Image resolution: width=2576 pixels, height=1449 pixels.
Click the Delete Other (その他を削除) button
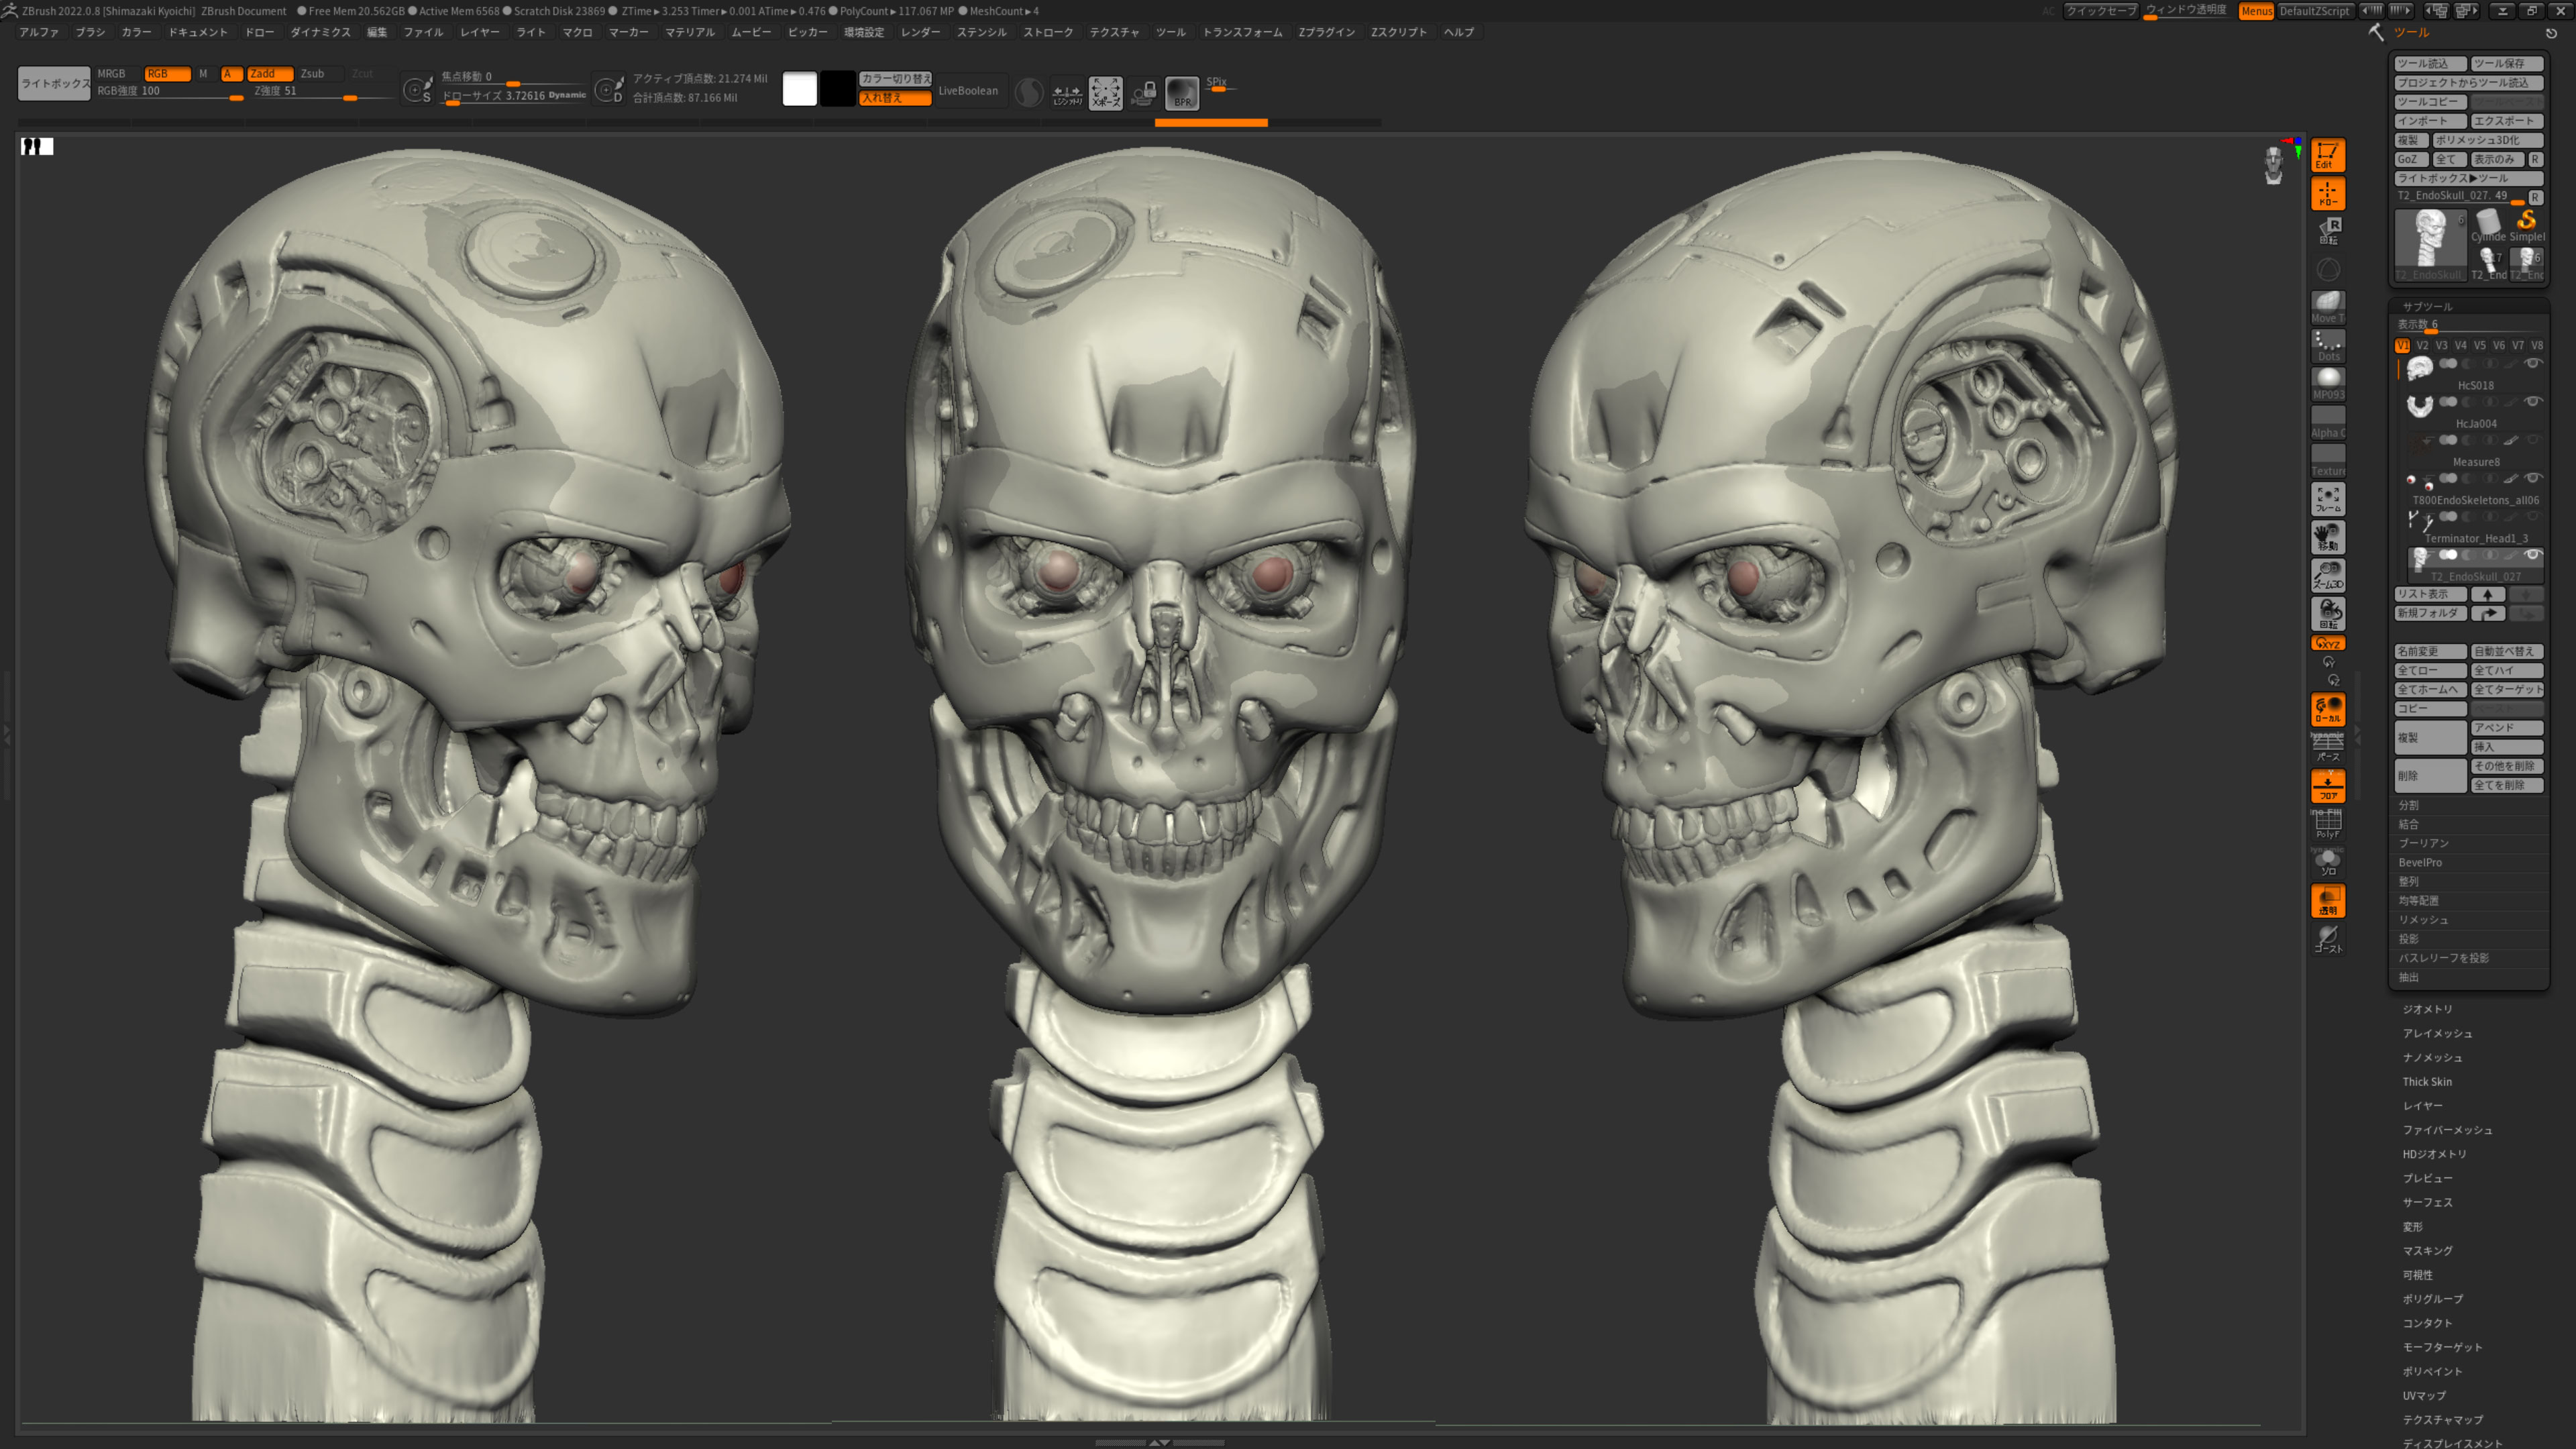coord(2507,766)
